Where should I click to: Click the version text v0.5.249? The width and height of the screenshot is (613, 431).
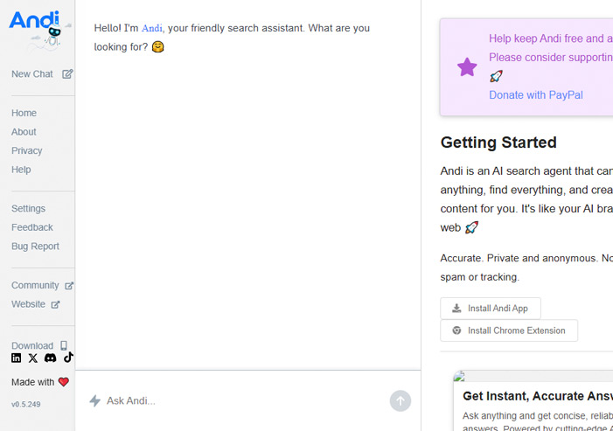26,405
